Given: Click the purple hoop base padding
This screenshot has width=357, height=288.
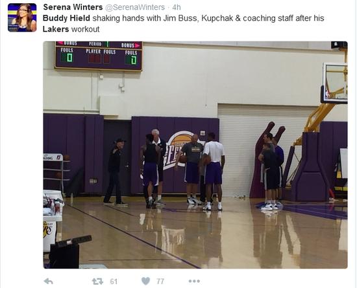Looking at the screenshot, I should point(310,167).
